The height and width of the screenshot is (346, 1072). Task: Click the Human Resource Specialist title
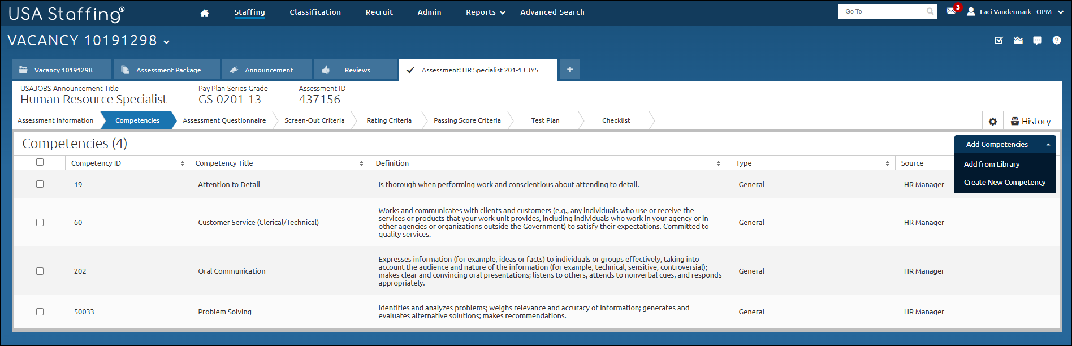pos(94,100)
